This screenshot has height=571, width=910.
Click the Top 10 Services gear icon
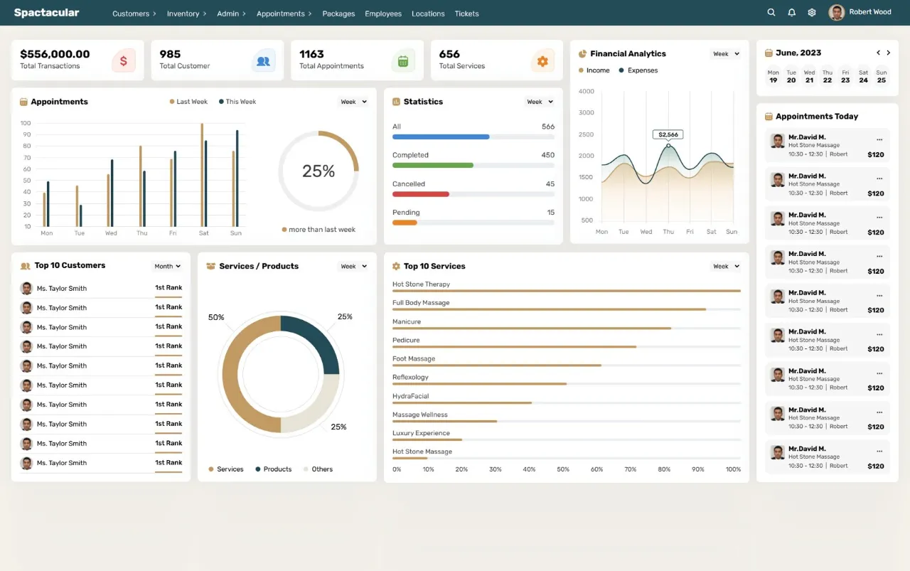pyautogui.click(x=397, y=266)
